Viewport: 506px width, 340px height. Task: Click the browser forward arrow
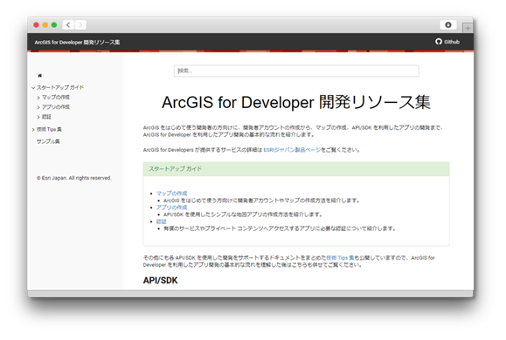80,24
